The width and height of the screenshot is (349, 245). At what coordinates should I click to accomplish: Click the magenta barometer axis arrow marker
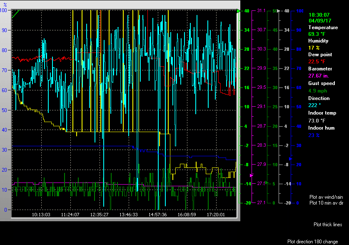pos(251,176)
